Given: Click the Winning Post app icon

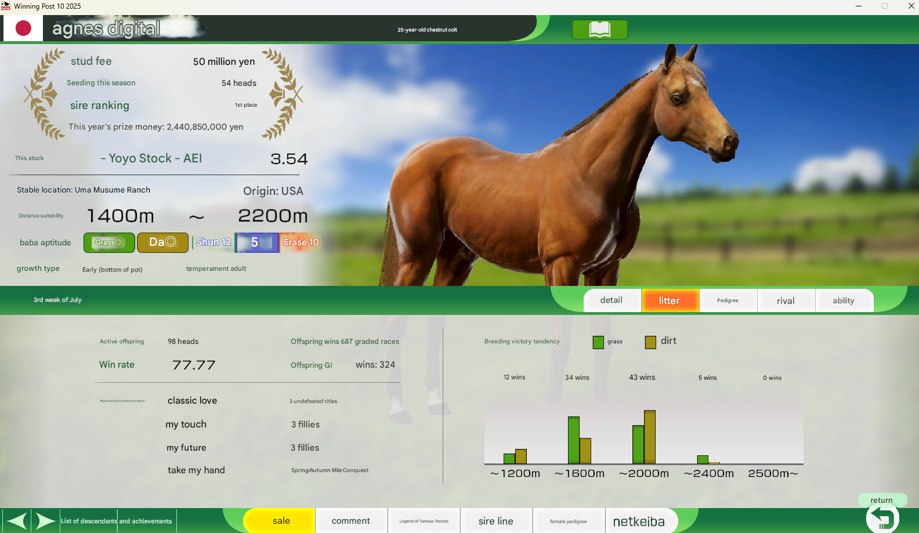Looking at the screenshot, I should click(x=6, y=6).
